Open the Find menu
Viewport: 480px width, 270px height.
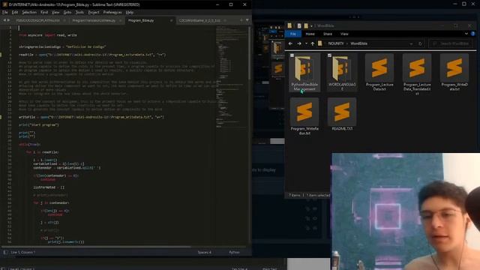coord(44,12)
